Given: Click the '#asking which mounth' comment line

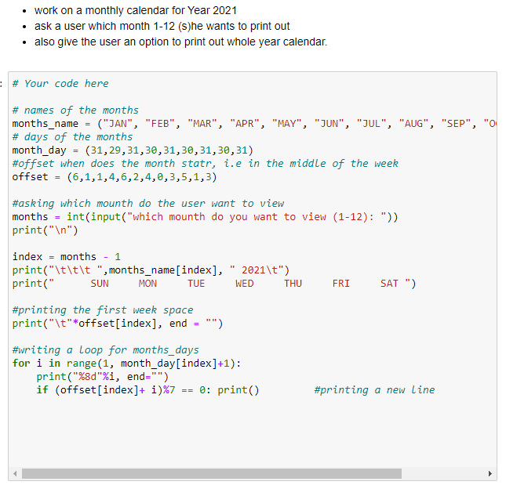Looking at the screenshot, I should (148, 204).
